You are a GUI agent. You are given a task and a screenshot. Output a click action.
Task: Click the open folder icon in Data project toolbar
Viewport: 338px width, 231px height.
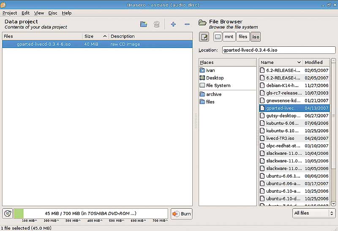point(144,24)
